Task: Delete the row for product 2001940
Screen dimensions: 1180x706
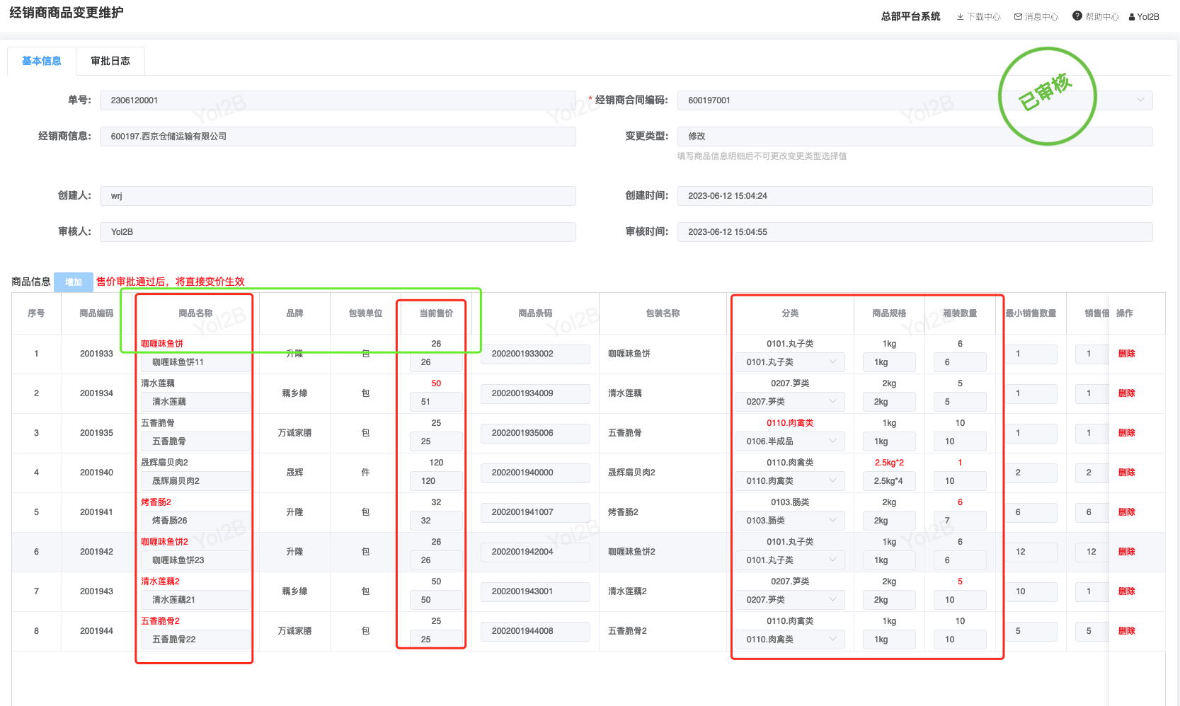Action: tap(1127, 473)
